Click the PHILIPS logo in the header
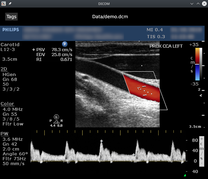The height and width of the screenshot is (179, 208). (x=11, y=30)
